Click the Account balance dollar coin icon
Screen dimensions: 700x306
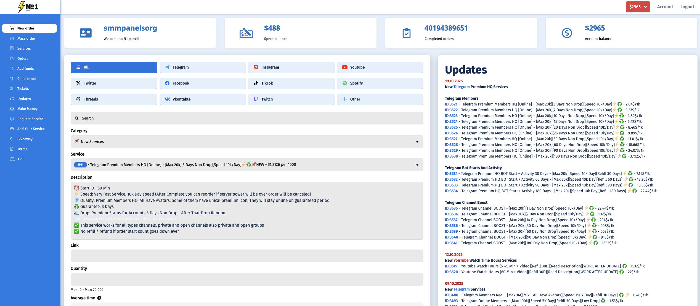(x=567, y=33)
